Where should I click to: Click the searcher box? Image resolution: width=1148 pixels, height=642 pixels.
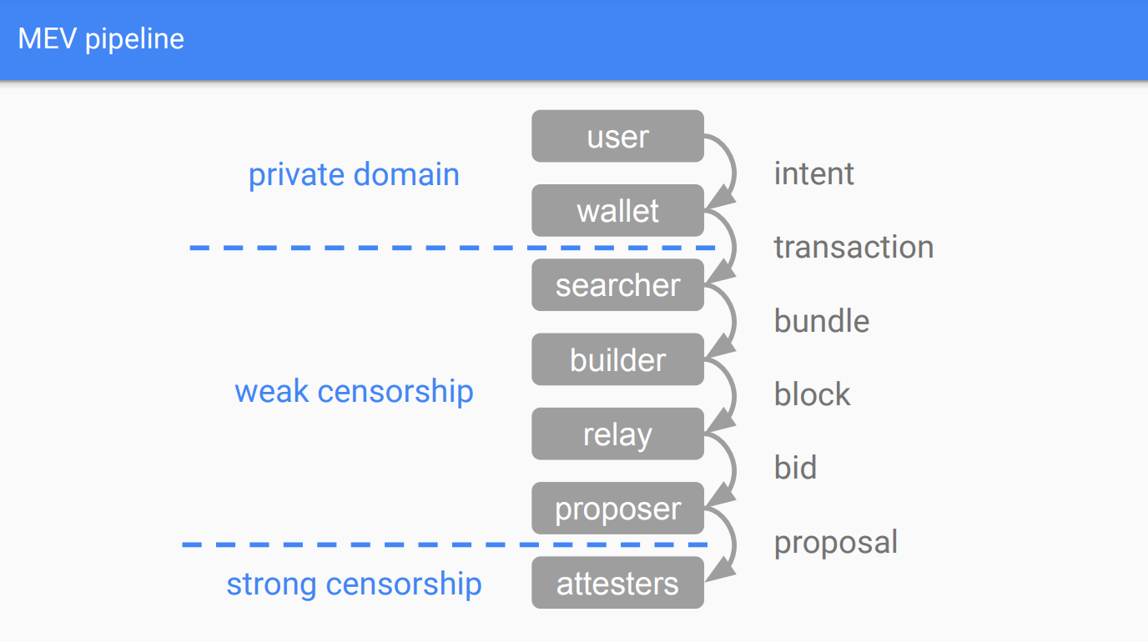(617, 285)
